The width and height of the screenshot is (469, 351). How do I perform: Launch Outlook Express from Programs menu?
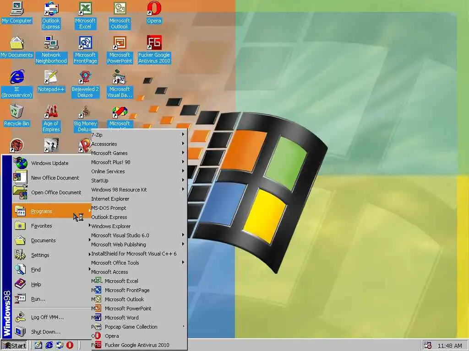pyautogui.click(x=139, y=217)
